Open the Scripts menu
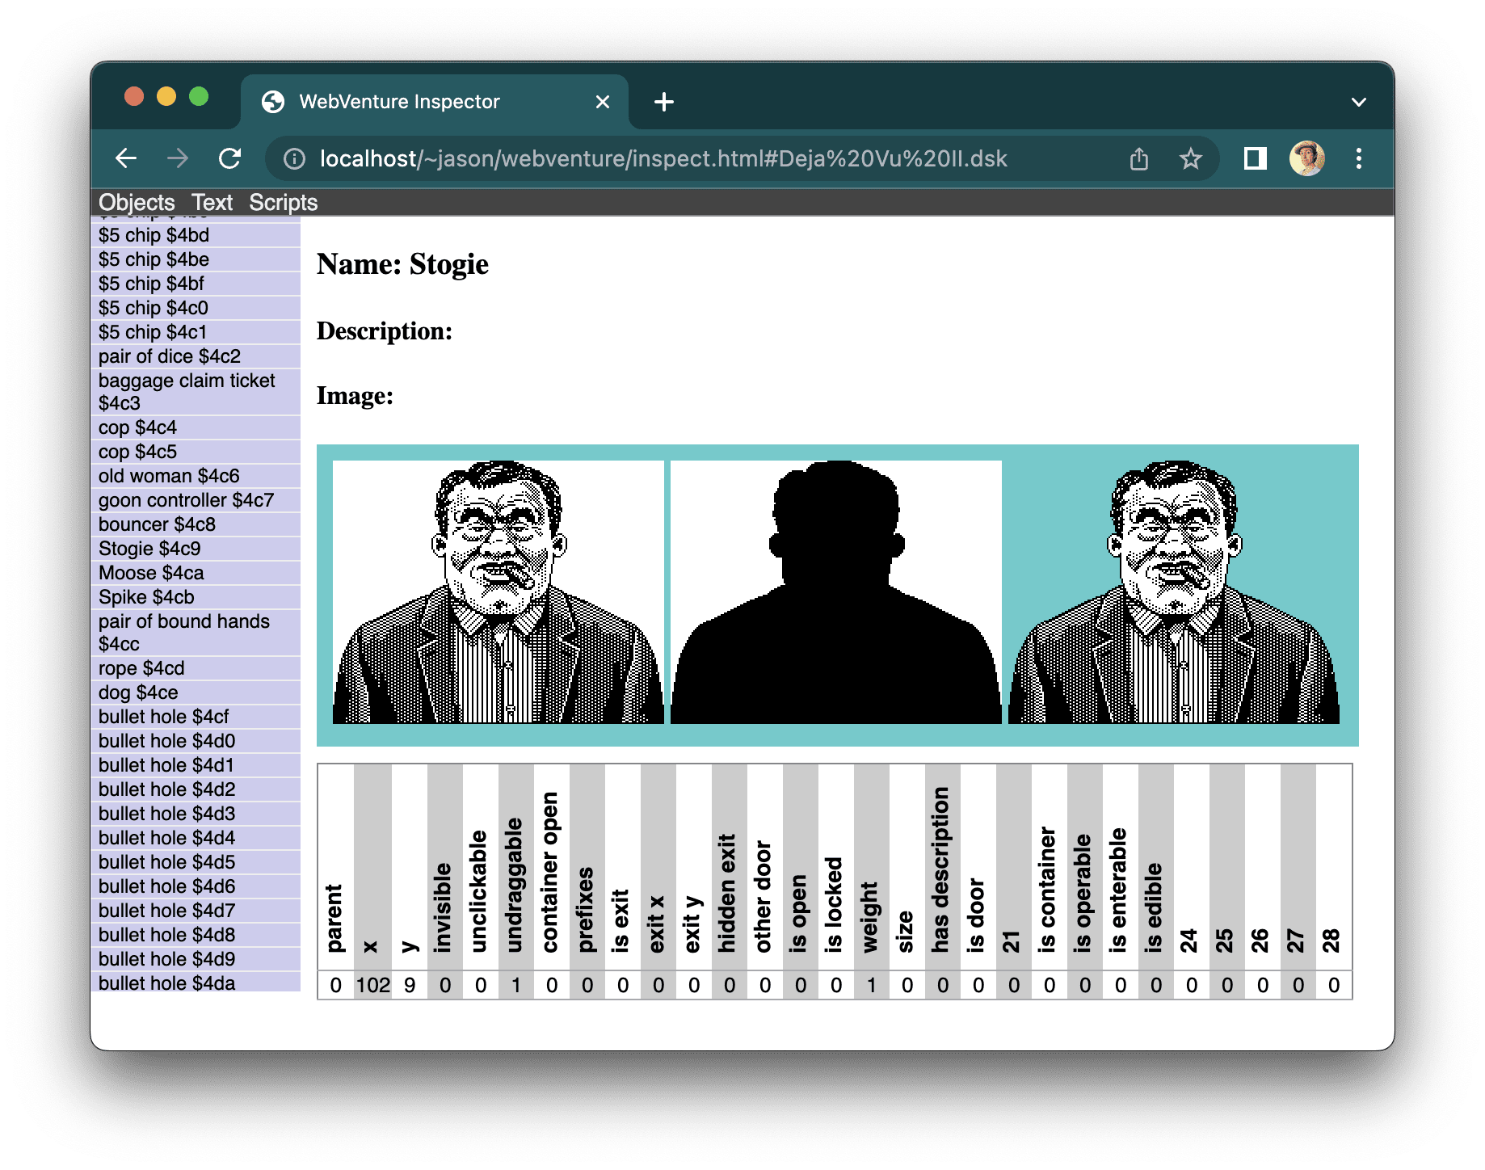 point(283,203)
